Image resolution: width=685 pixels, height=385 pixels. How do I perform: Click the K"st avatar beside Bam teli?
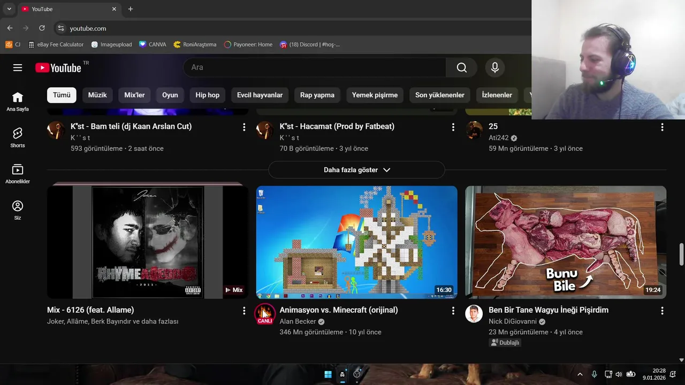coord(56,130)
